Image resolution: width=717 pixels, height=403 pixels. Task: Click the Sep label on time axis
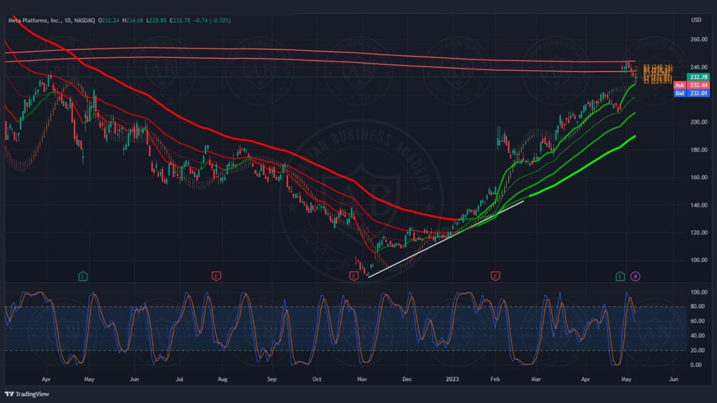click(272, 379)
